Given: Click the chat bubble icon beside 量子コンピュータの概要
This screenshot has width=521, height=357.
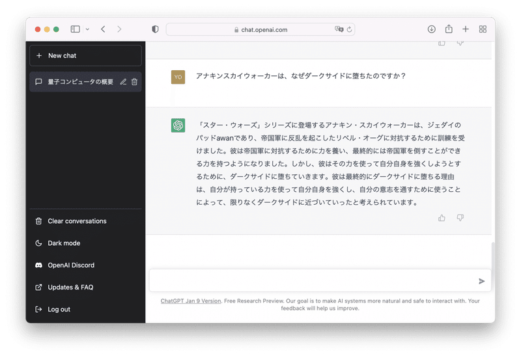Looking at the screenshot, I should 38,82.
